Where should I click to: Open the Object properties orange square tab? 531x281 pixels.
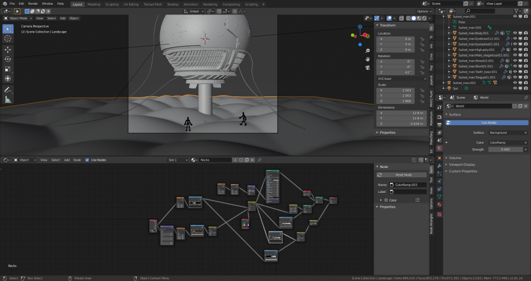(439, 158)
